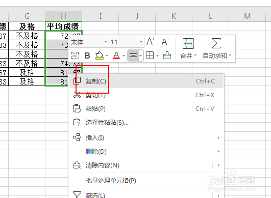Click the first 不及格 cell in column G
This screenshot has width=271, height=198.
(27, 36)
